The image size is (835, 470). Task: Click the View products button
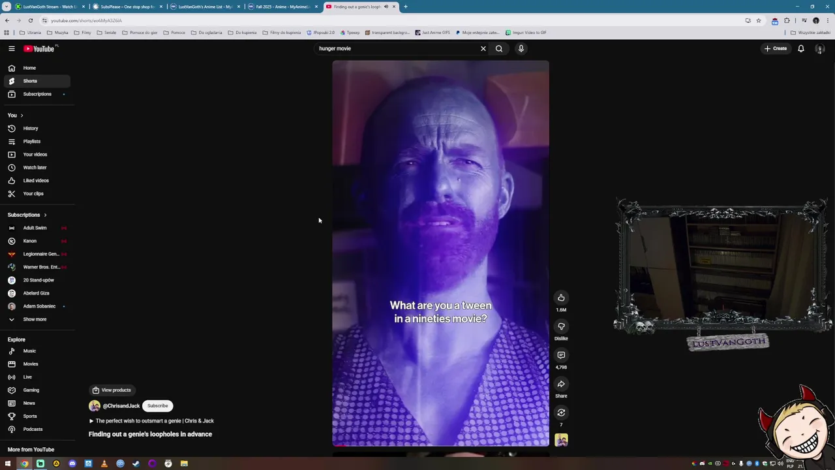[112, 390]
